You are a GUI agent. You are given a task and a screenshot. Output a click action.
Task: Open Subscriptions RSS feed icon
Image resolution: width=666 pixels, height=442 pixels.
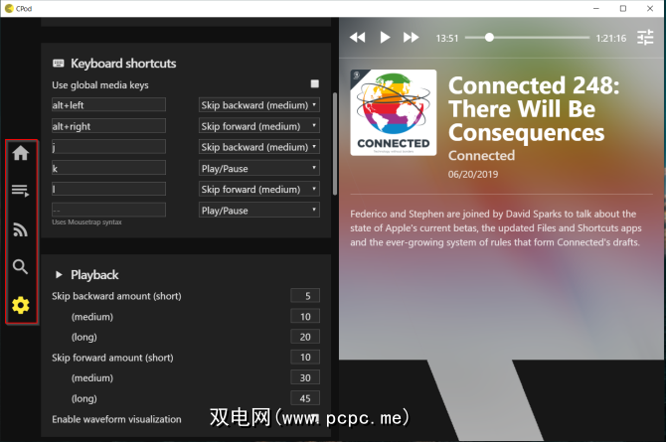pyautogui.click(x=21, y=229)
